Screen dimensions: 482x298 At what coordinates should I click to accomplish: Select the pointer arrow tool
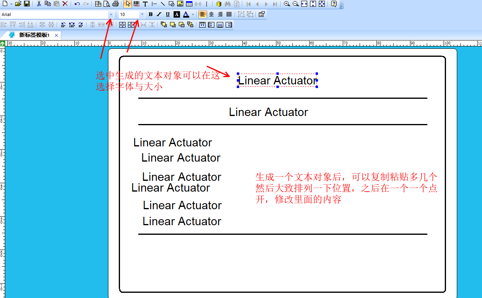tap(128, 4)
